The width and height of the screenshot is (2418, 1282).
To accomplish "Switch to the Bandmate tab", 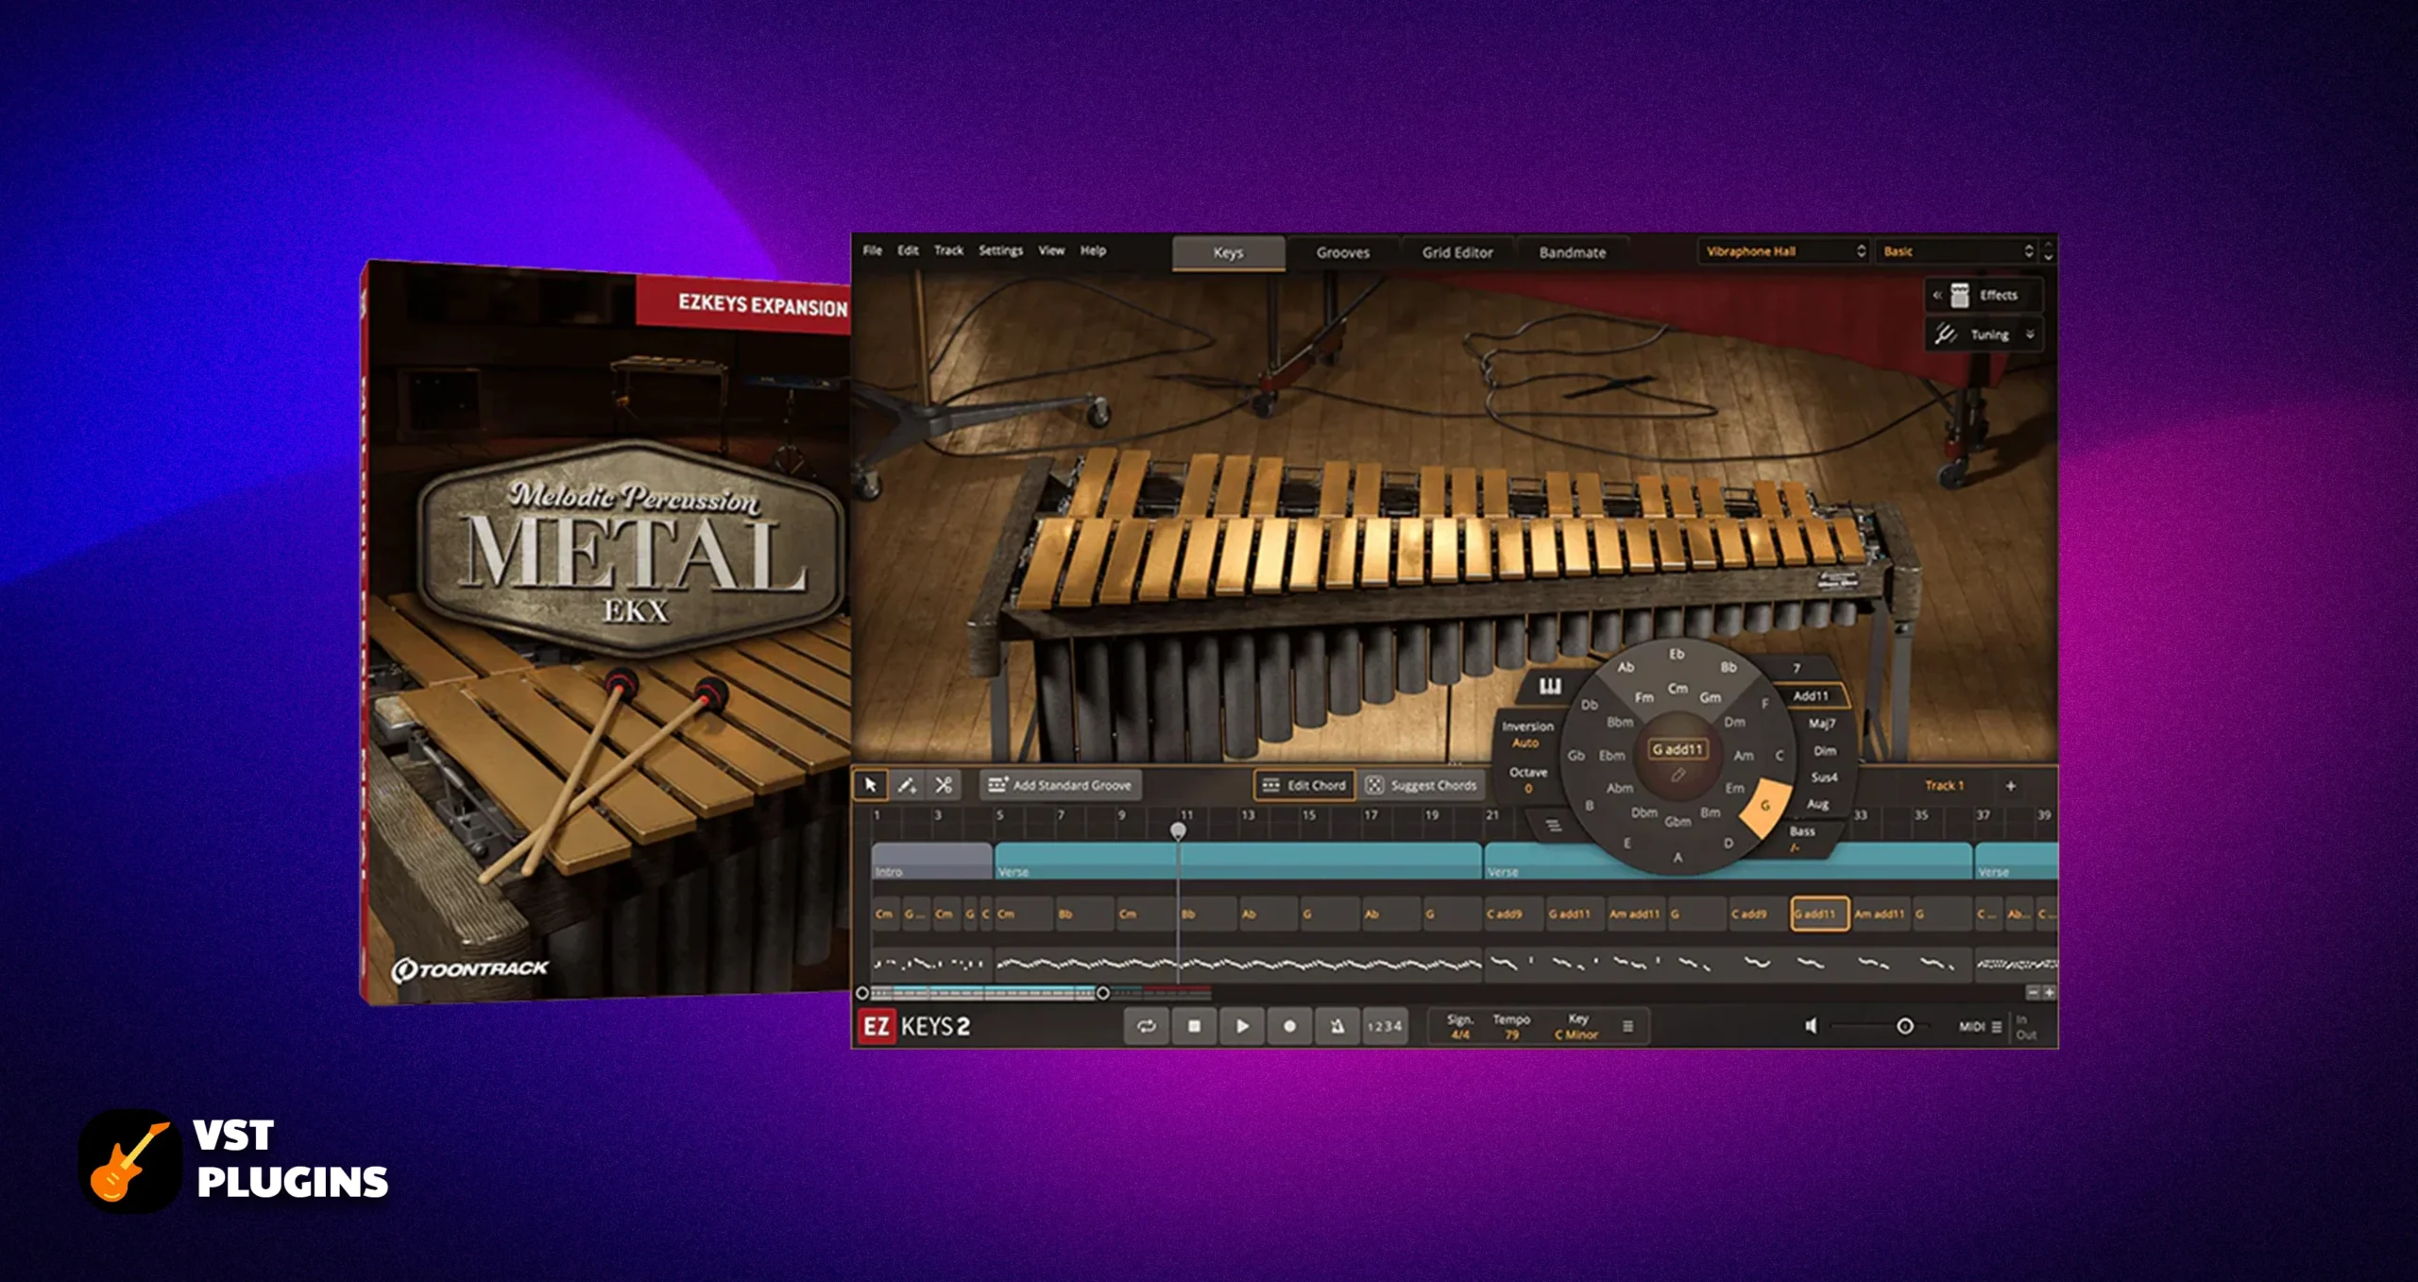I will click(x=1572, y=252).
